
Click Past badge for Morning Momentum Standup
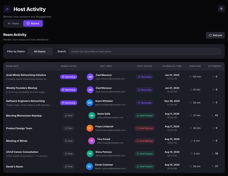click(x=69, y=116)
